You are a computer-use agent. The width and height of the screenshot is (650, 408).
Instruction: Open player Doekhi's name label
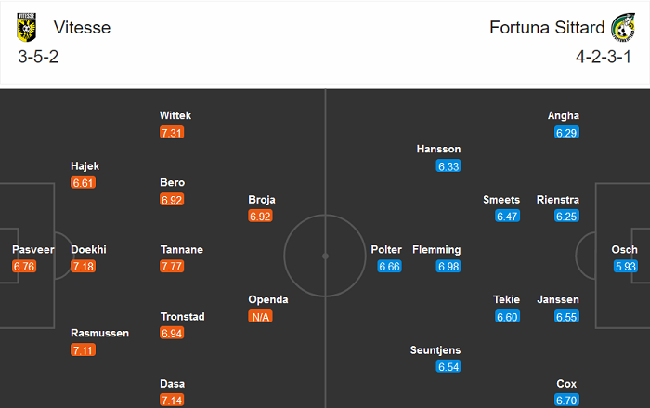pyautogui.click(x=88, y=250)
